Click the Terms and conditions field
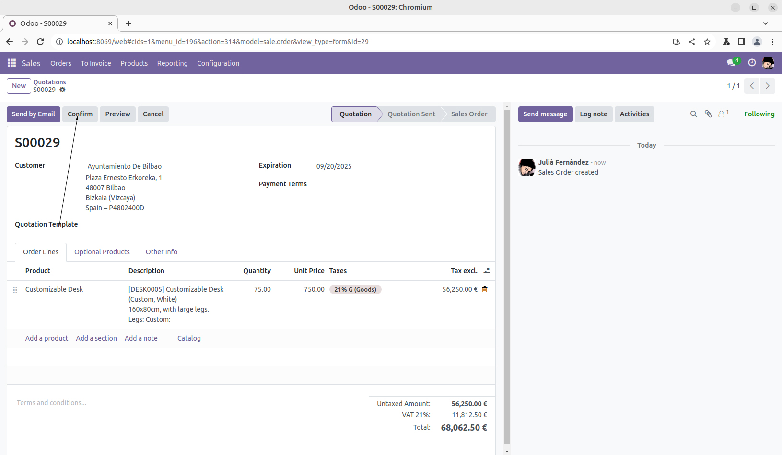Viewport: 782px width, 455px height. [52, 403]
